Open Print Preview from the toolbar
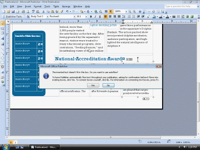This screenshot has width=200, height=150. click(x=28, y=12)
